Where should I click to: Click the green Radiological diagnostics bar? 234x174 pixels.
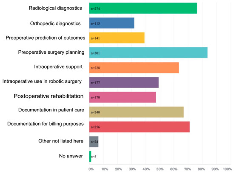click(x=143, y=8)
